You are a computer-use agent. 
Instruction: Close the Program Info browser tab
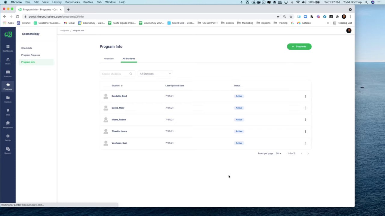[x=60, y=9]
